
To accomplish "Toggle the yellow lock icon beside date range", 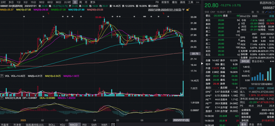I will click(187, 10).
